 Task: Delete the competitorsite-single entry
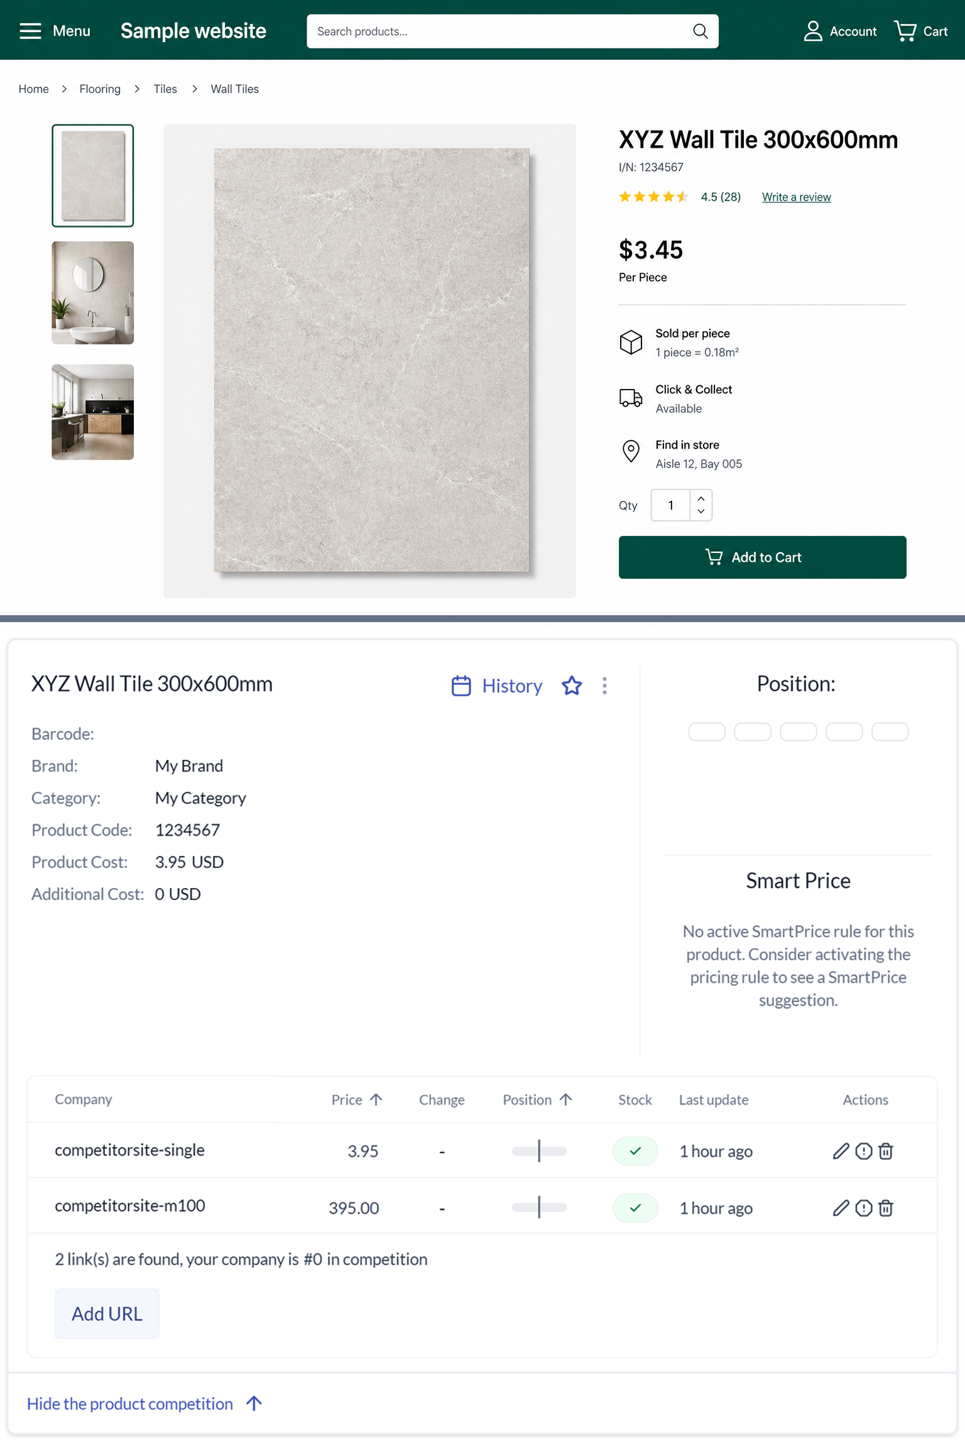(x=886, y=1151)
